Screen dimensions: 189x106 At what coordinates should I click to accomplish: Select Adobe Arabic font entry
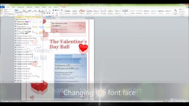tap(28, 47)
